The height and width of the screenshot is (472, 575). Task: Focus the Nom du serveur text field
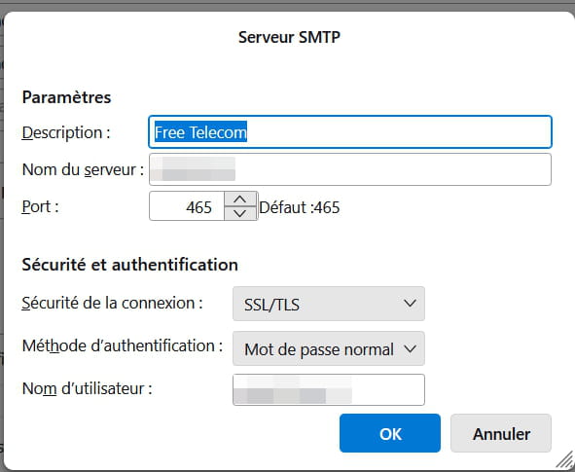coord(350,169)
